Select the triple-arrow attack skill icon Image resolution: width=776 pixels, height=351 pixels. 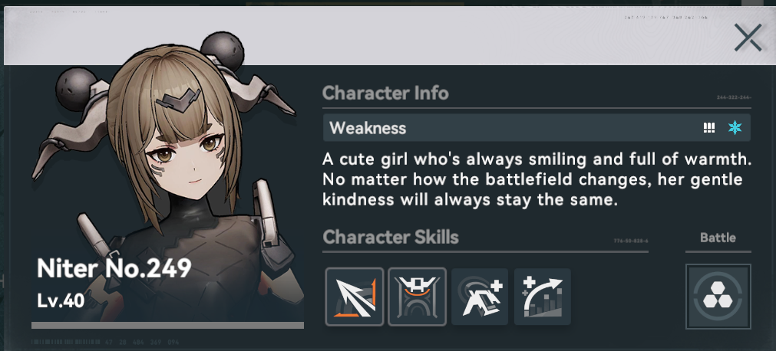pyautogui.click(x=355, y=297)
